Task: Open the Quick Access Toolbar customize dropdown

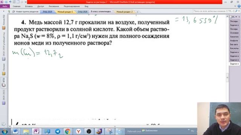Action: coord(26,2)
